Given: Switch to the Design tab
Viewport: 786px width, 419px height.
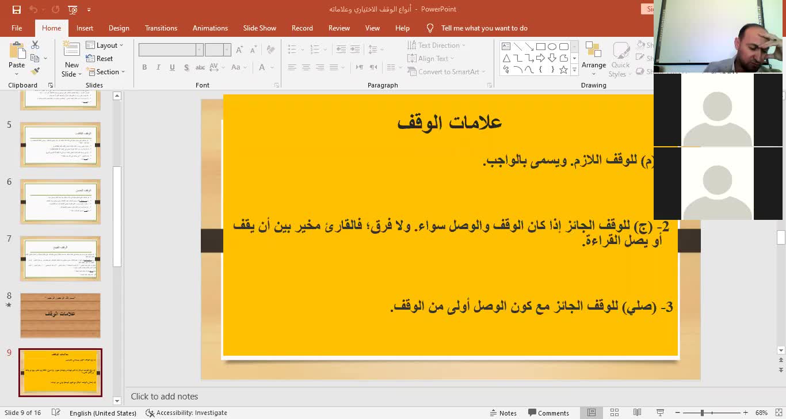Looking at the screenshot, I should pos(119,28).
